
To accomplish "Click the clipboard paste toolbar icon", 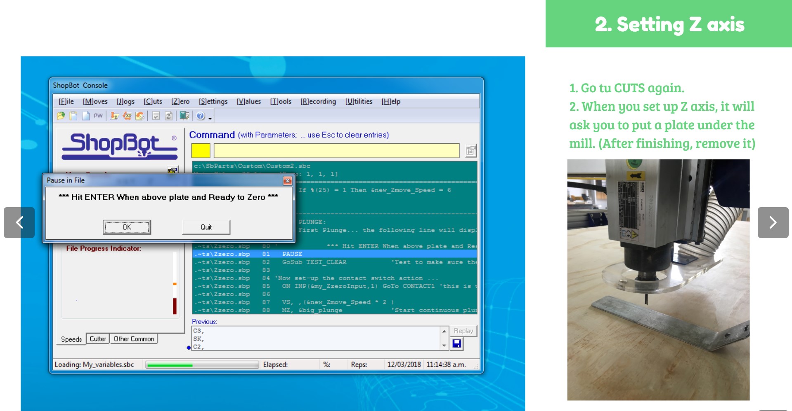I will tap(73, 116).
